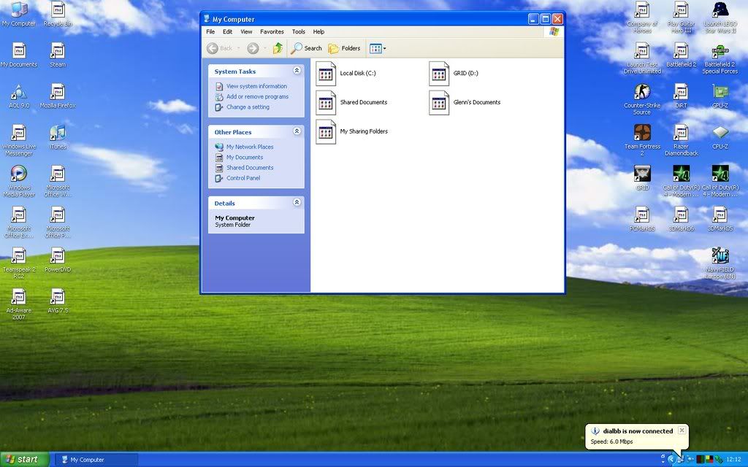Open the Search pane

click(306, 48)
